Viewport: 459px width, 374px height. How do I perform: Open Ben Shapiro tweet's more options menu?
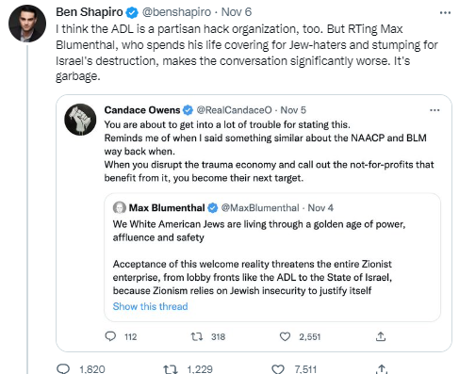(445, 13)
